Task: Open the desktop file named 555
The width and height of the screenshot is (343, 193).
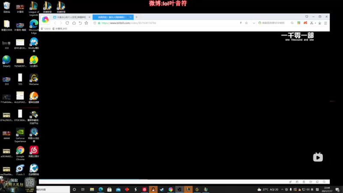Action: [x=20, y=79]
